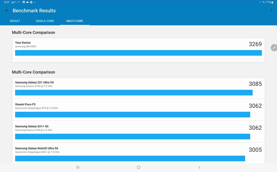Tap the cloud weather icon in the status bar

coord(28,2)
